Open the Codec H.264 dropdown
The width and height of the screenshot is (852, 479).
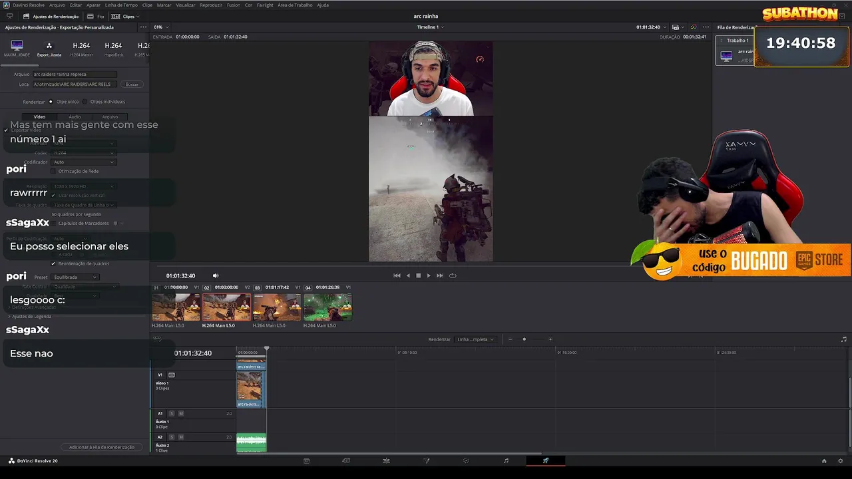83,153
